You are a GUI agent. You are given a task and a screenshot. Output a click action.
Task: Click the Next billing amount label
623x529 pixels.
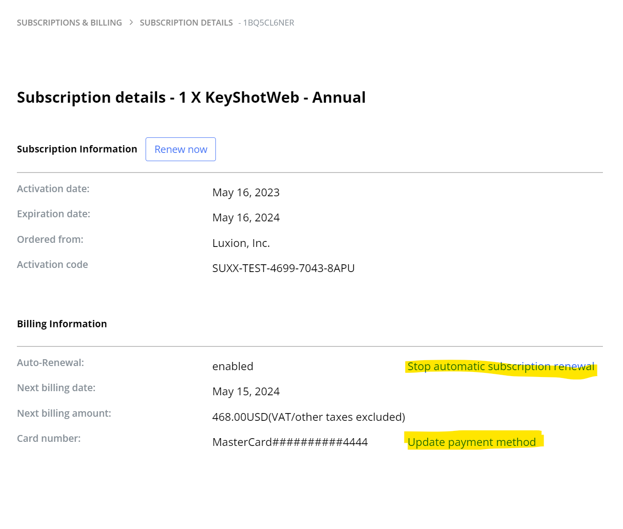(x=64, y=413)
